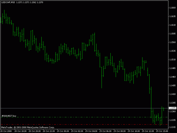Click the 29 Oct 02:30 time label
The width and height of the screenshot is (177, 133).
(77, 131)
